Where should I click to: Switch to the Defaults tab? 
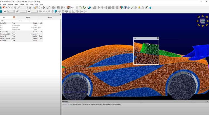click(50, 17)
